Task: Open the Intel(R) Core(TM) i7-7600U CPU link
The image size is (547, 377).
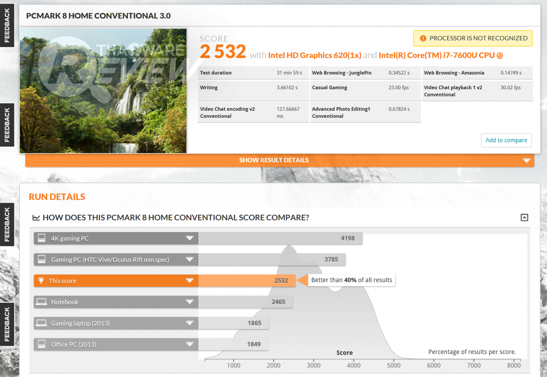Action: click(441, 55)
